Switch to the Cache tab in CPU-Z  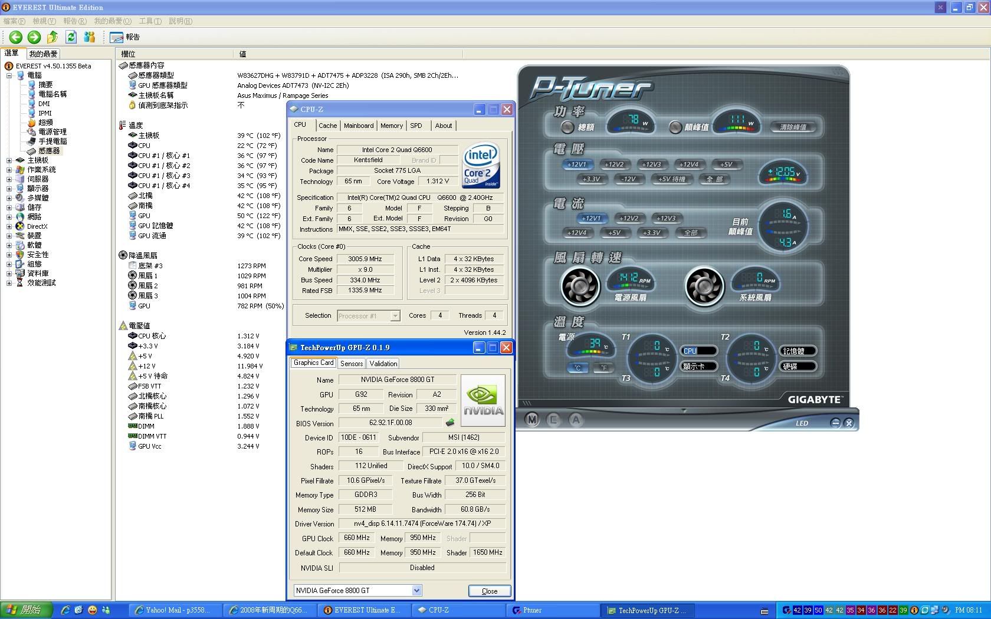(327, 126)
